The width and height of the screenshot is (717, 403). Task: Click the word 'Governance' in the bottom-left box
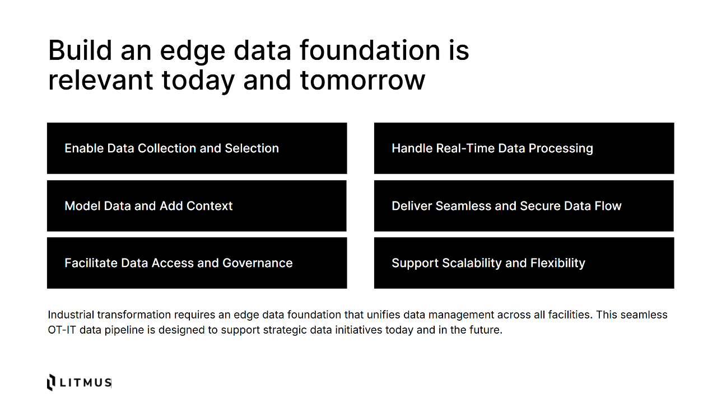[x=258, y=263]
